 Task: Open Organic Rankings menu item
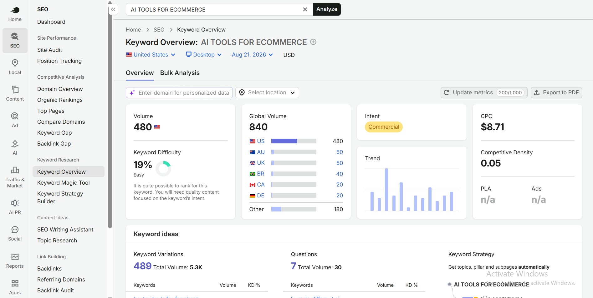[x=60, y=100]
